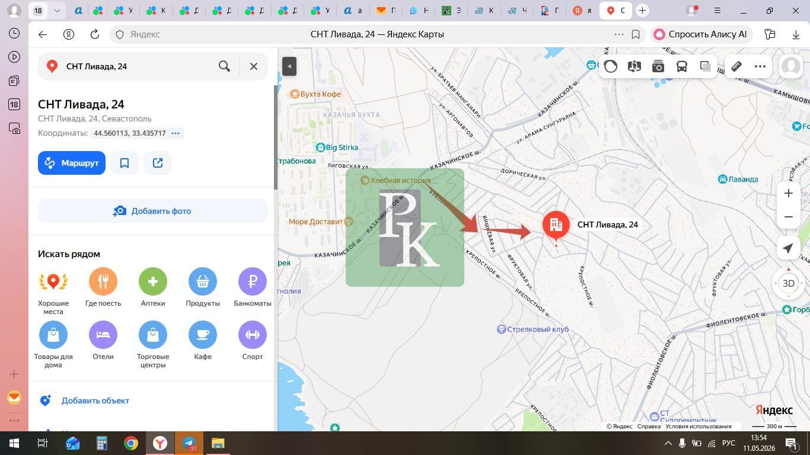This screenshot has width=810, height=455.
Task: Open Google Chrome from the taskbar
Action: click(x=131, y=443)
